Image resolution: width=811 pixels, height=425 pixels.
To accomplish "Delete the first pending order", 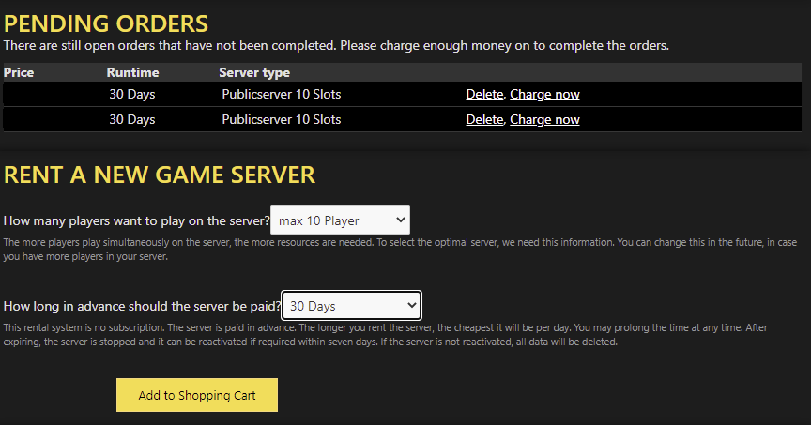I will pos(484,94).
